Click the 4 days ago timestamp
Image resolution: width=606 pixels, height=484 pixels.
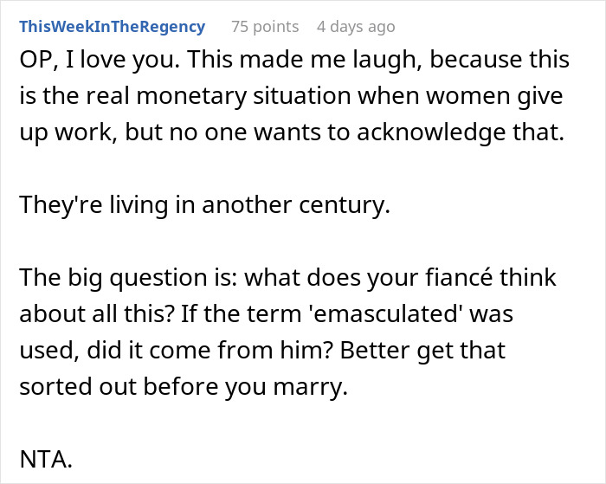pos(354,27)
